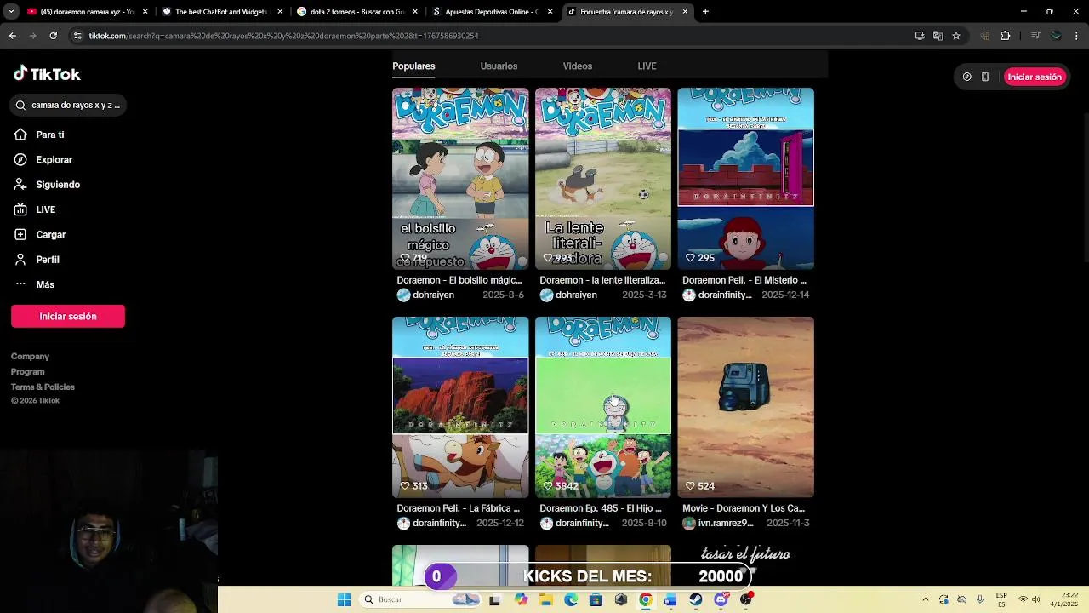Switch to The best ChatBot and Widgets tab
This screenshot has width=1089, height=613.
tap(221, 12)
